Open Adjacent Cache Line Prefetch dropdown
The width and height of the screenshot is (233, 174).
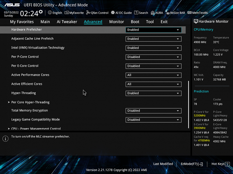(x=154, y=39)
